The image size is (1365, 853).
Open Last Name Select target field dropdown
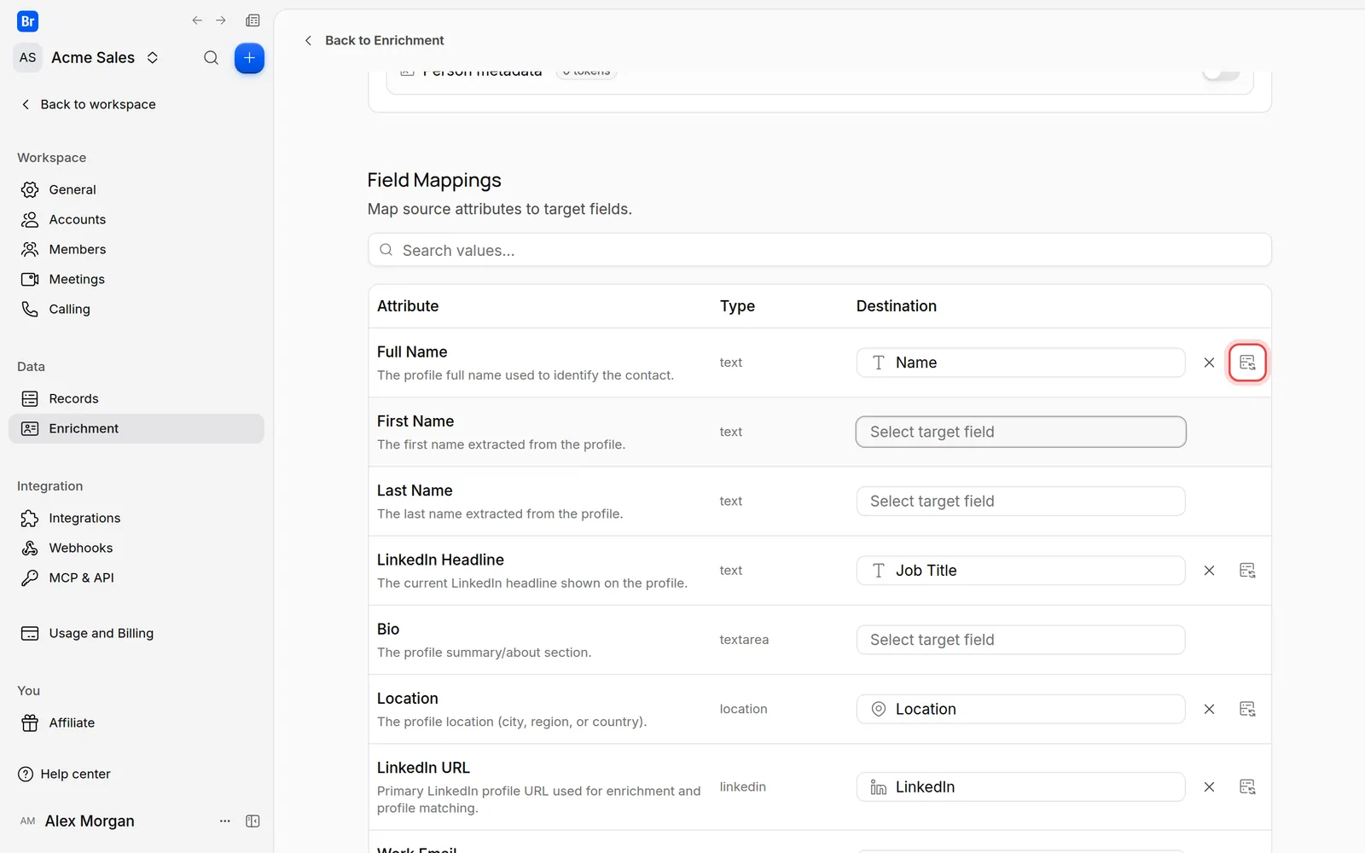[x=1020, y=501]
